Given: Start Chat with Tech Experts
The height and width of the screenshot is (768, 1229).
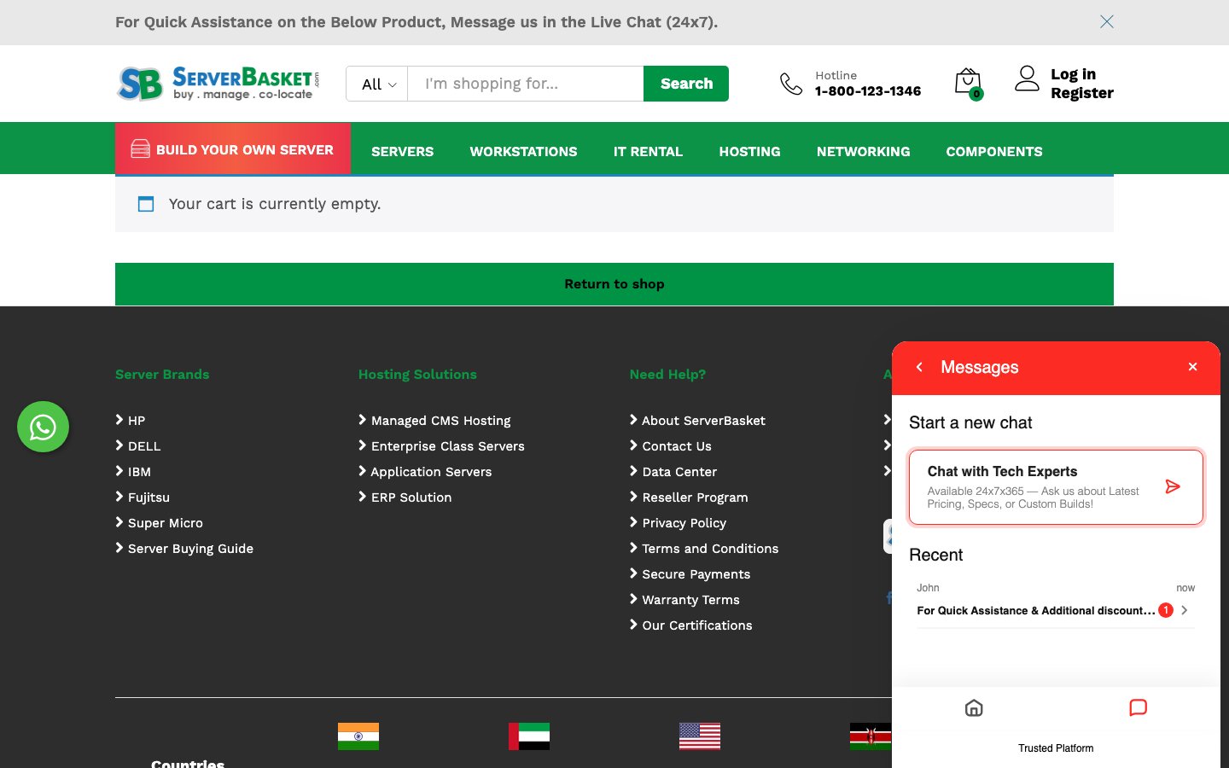Looking at the screenshot, I should point(1056,486).
